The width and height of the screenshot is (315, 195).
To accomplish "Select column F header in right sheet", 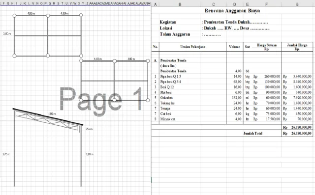I will click(x=266, y=4).
